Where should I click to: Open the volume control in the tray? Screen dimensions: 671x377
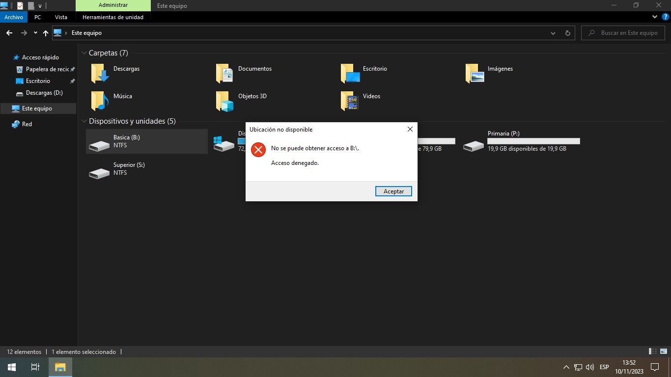(x=590, y=367)
